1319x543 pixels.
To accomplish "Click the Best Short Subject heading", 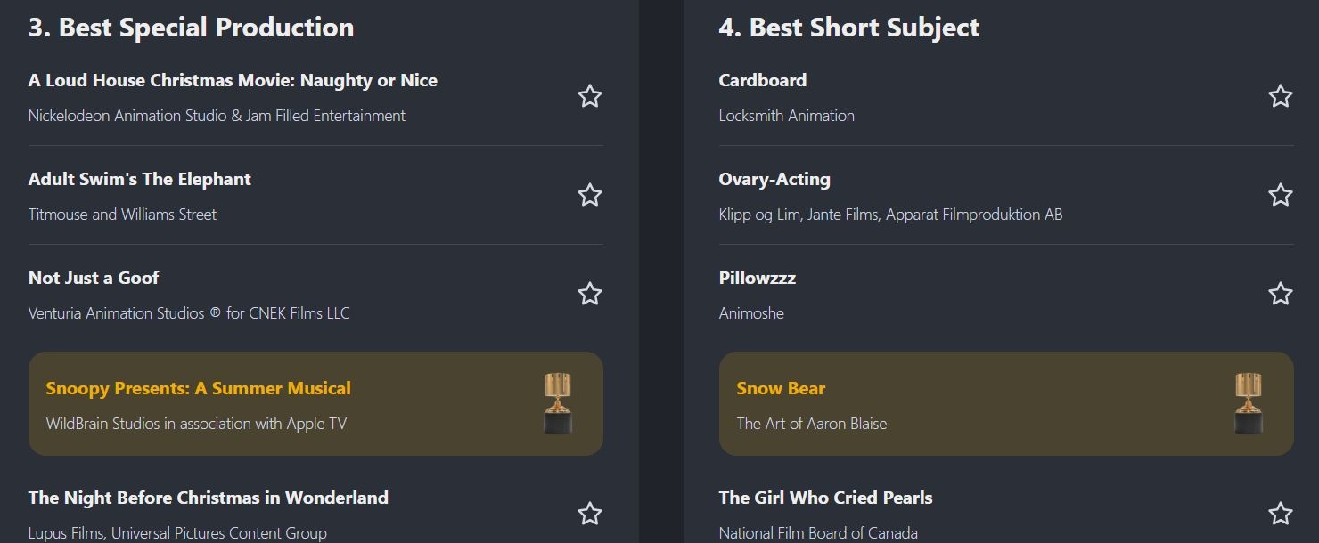I will coord(848,28).
